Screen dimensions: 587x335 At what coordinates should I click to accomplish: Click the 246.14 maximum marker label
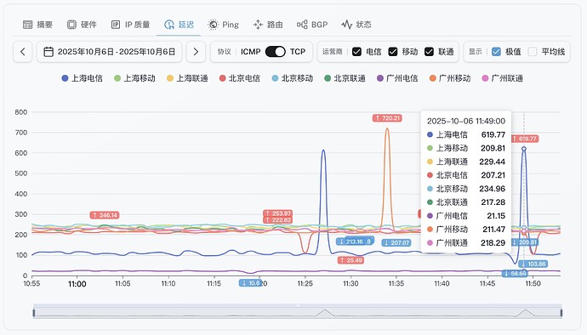[105, 215]
